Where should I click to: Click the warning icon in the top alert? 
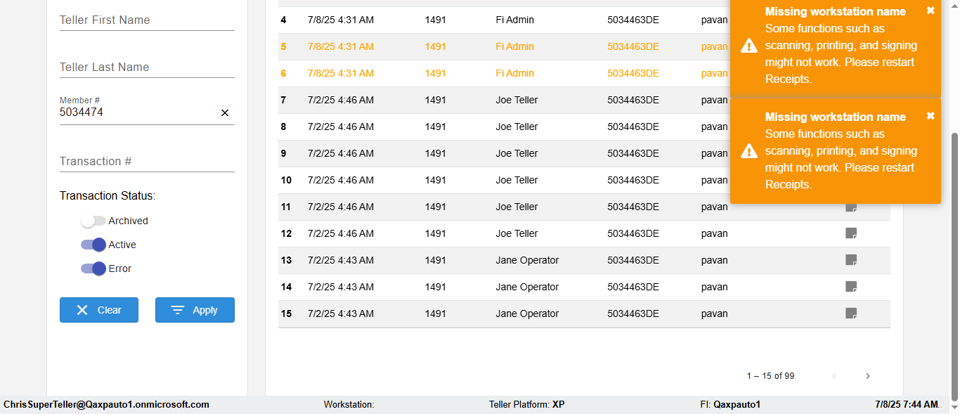[x=749, y=46]
